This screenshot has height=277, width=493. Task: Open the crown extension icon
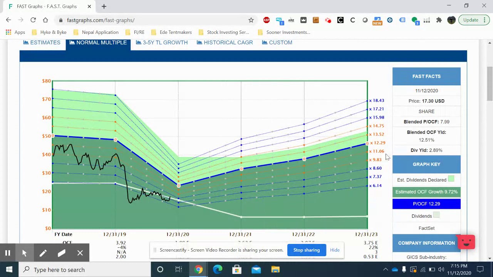point(304,20)
